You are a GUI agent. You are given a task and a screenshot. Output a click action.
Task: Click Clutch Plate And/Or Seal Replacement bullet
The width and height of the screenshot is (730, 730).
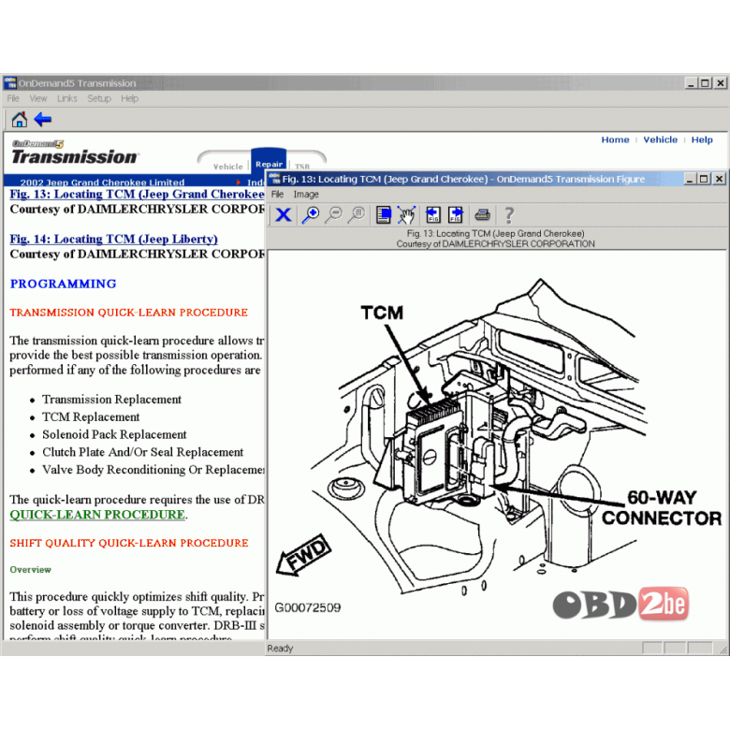[142, 452]
